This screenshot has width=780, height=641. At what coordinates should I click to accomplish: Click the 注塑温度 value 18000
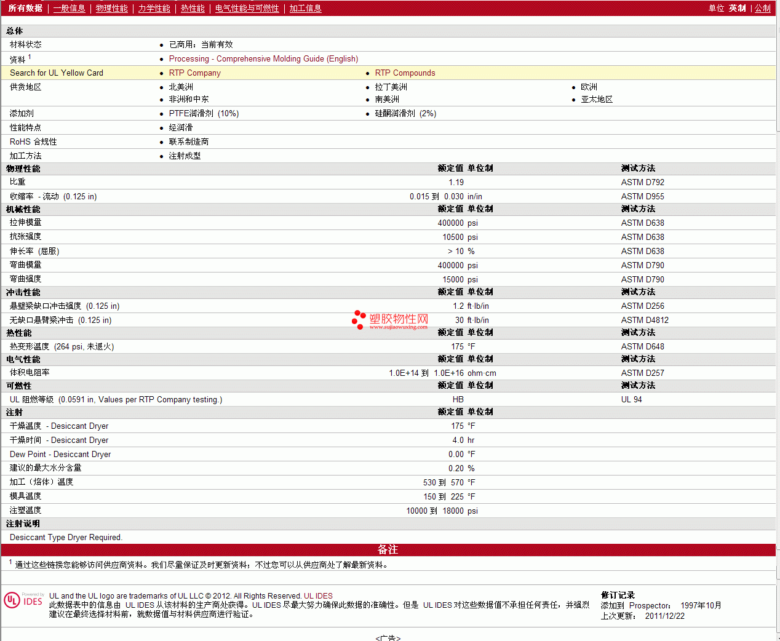coord(453,511)
